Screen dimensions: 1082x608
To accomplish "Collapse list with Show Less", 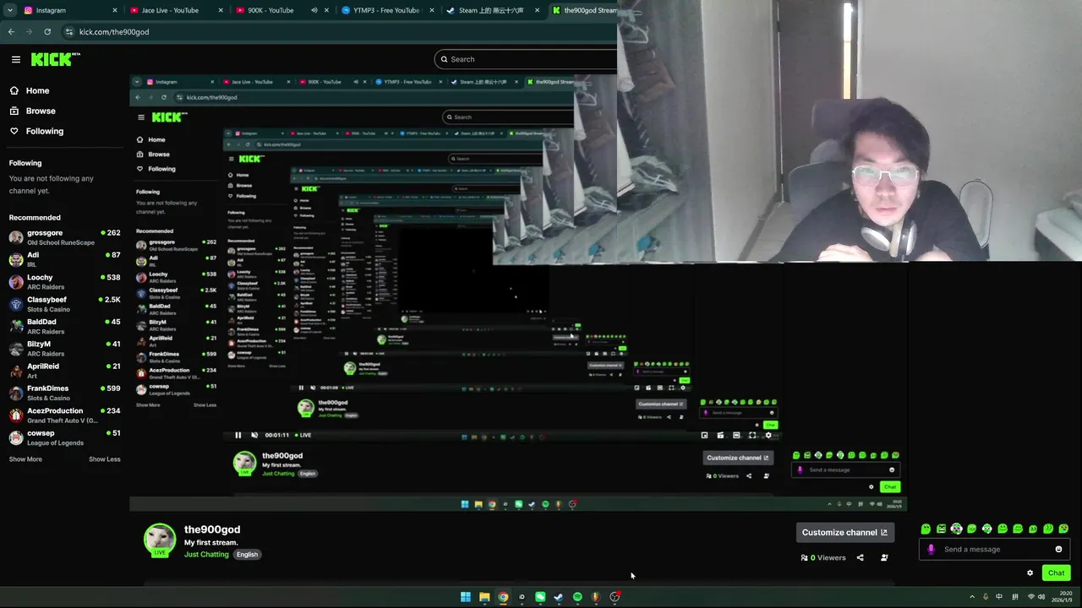I will 105,459.
